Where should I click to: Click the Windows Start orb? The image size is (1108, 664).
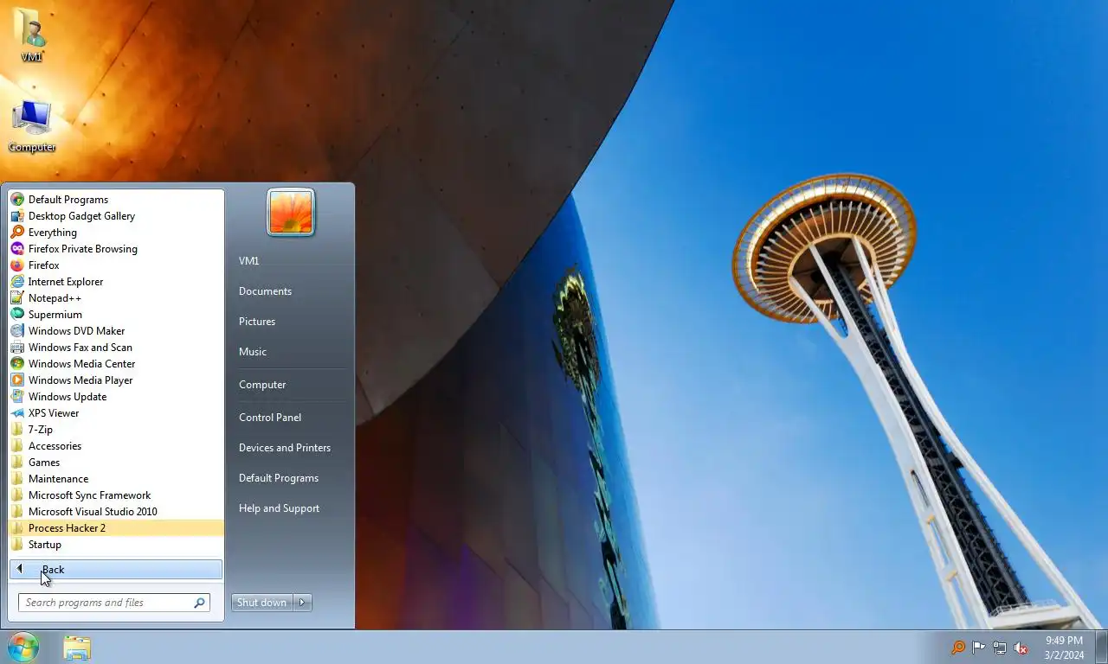(23, 647)
